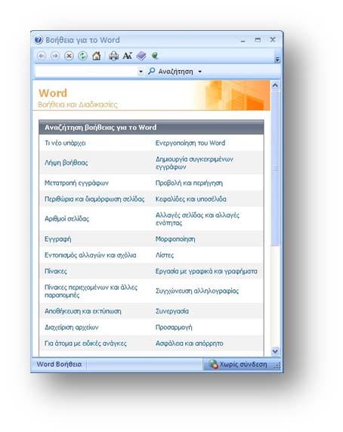The height and width of the screenshot is (432, 343).
Task: Click into the help search text field
Action: pos(86,72)
